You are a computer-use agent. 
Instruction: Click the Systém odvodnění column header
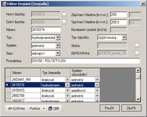click(85, 72)
